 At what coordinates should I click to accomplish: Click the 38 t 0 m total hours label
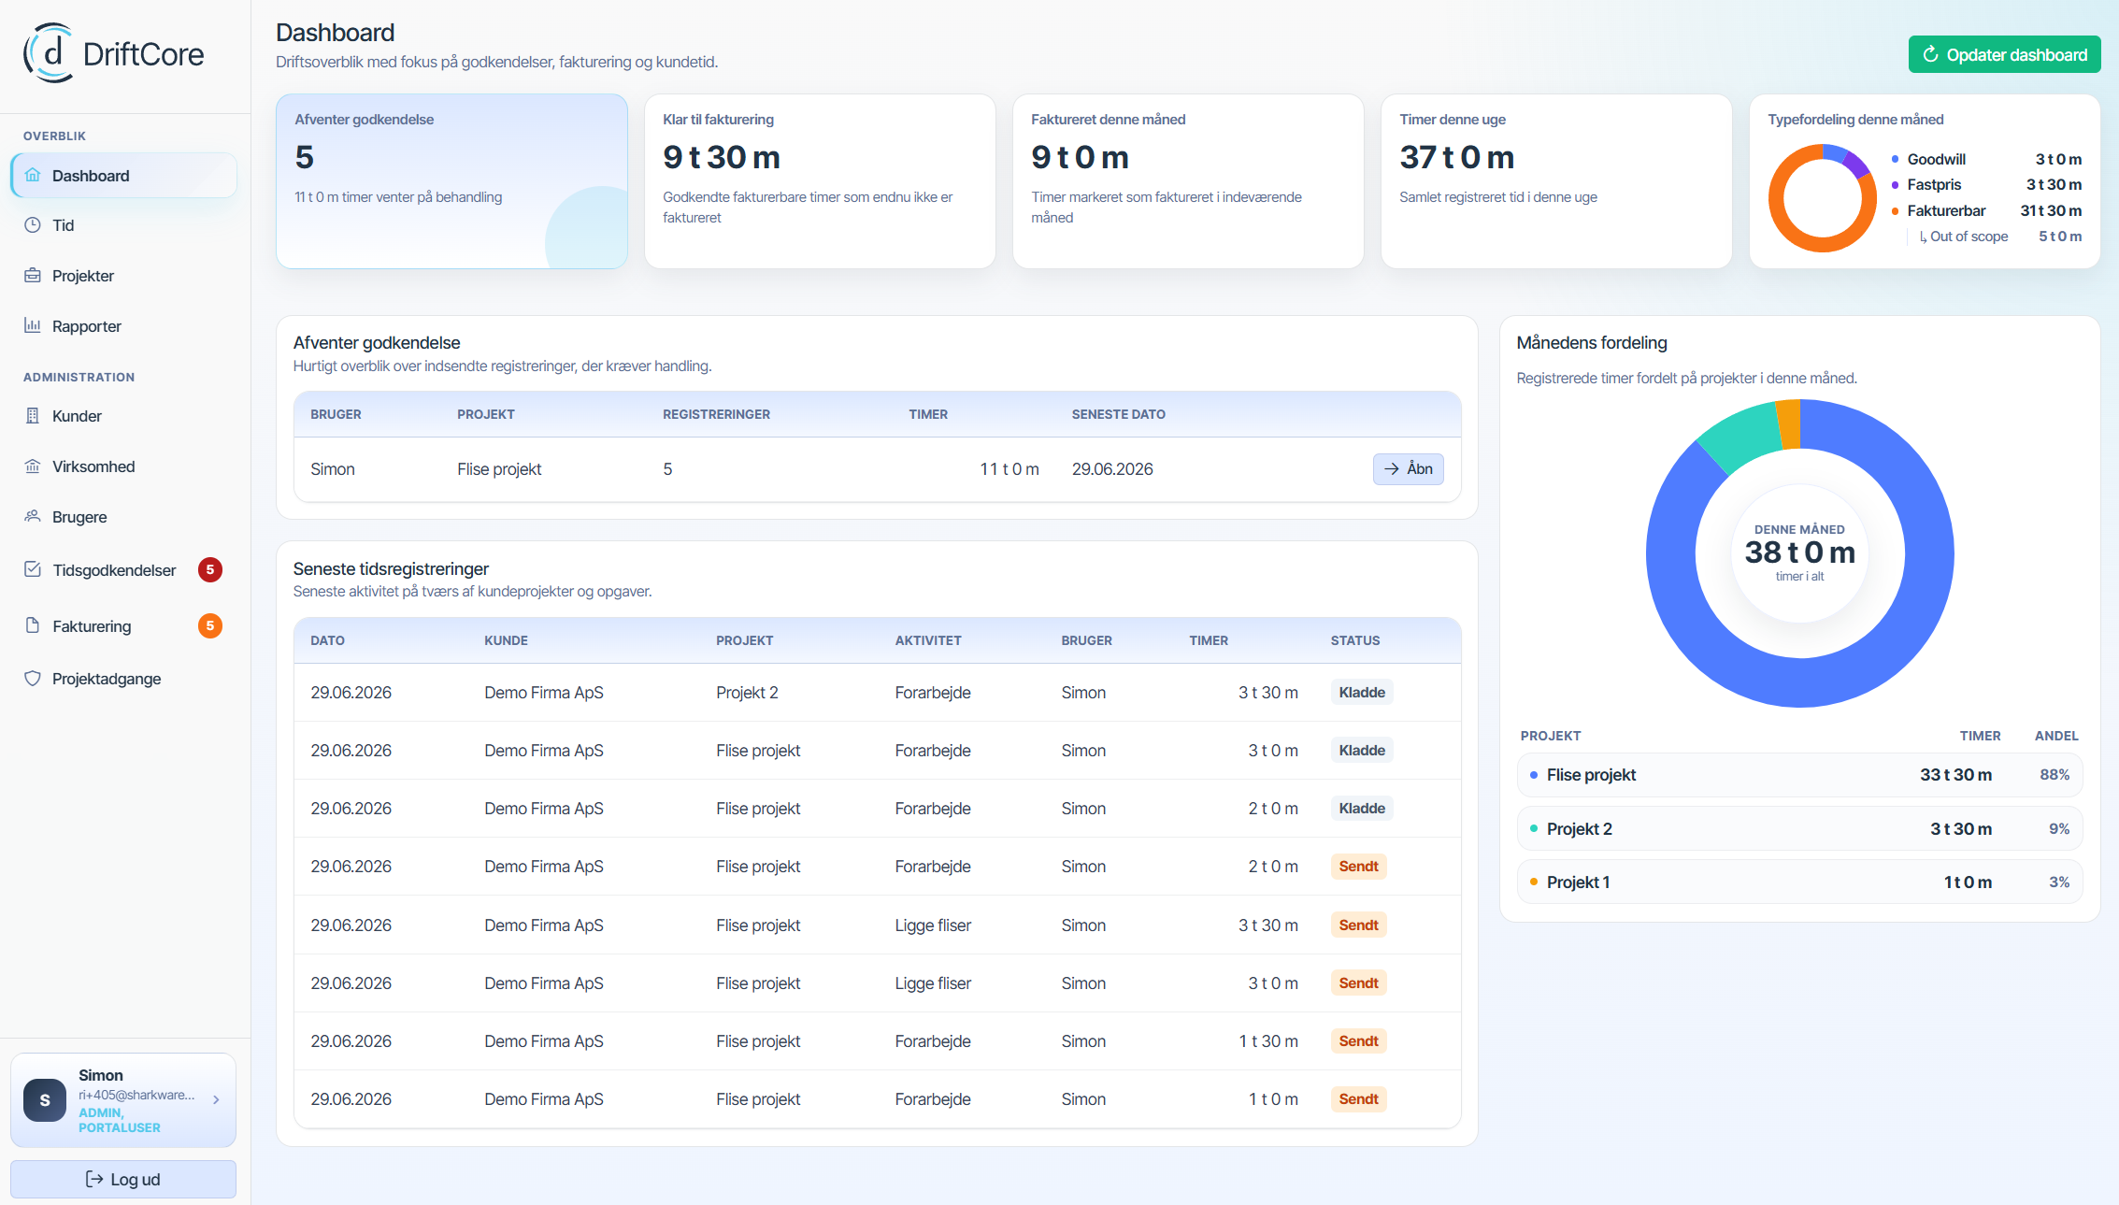pyautogui.click(x=1800, y=552)
